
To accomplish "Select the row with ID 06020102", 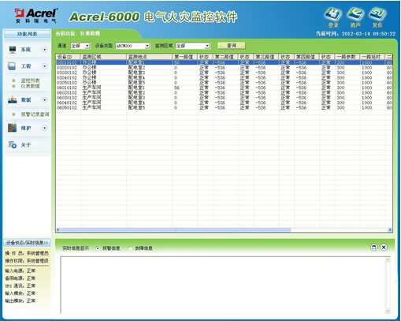I will 225,92.
